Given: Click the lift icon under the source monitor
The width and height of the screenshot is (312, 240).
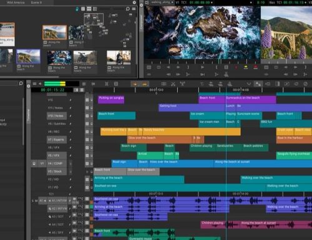Looking at the screenshot, I should pyautogui.click(x=226, y=74).
